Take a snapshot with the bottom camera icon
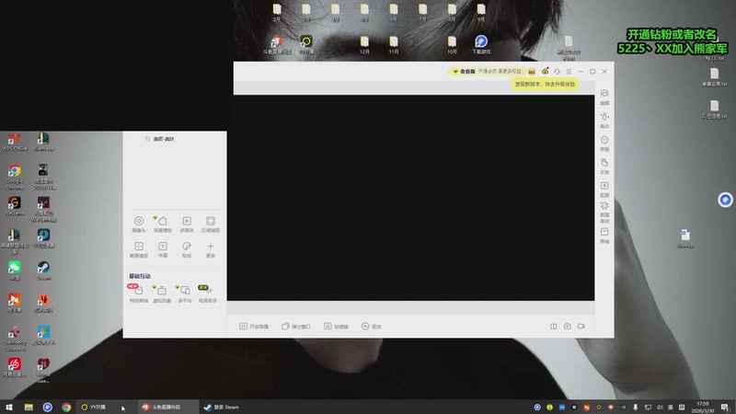Screen dimensions: 736x414 [x=568, y=327]
